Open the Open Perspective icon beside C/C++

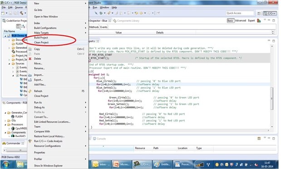coord(259,14)
